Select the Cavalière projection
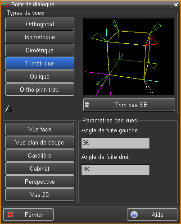 tap(40, 155)
